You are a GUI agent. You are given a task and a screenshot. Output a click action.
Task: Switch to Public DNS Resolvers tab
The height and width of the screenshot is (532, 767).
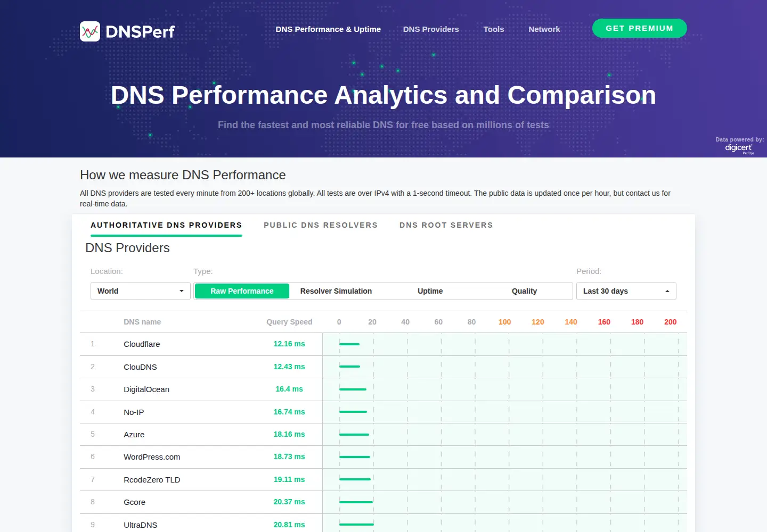(x=321, y=225)
